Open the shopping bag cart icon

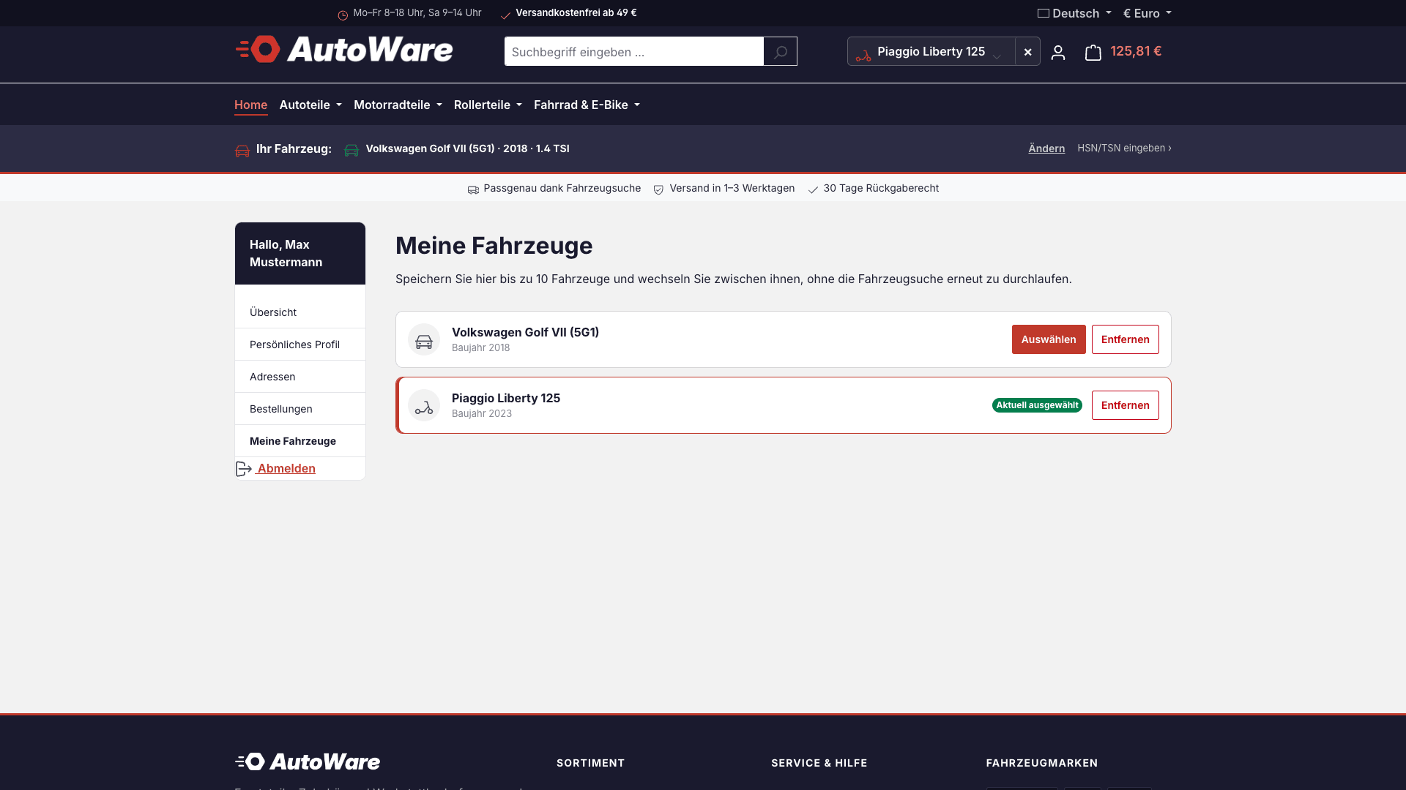1093,52
